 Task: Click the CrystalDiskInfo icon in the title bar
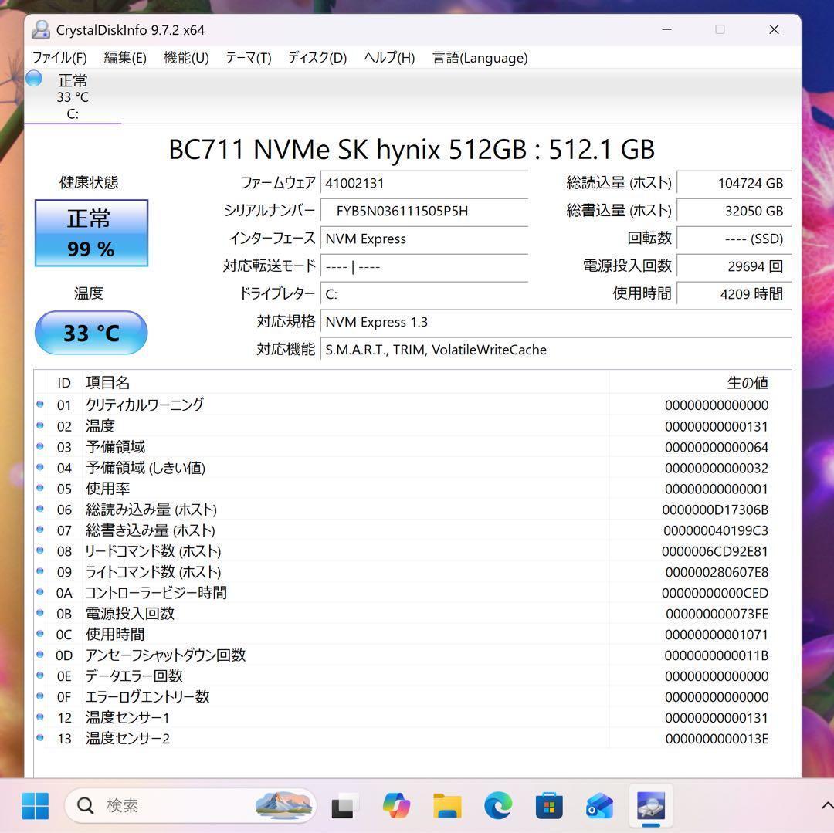[x=40, y=29]
